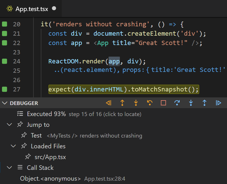Click the 'Jump to' label
The height and width of the screenshot is (184, 227).
(38, 125)
